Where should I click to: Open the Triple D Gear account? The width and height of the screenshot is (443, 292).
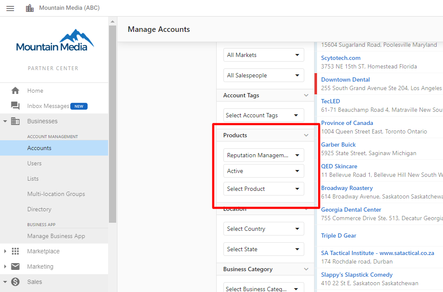338,235
